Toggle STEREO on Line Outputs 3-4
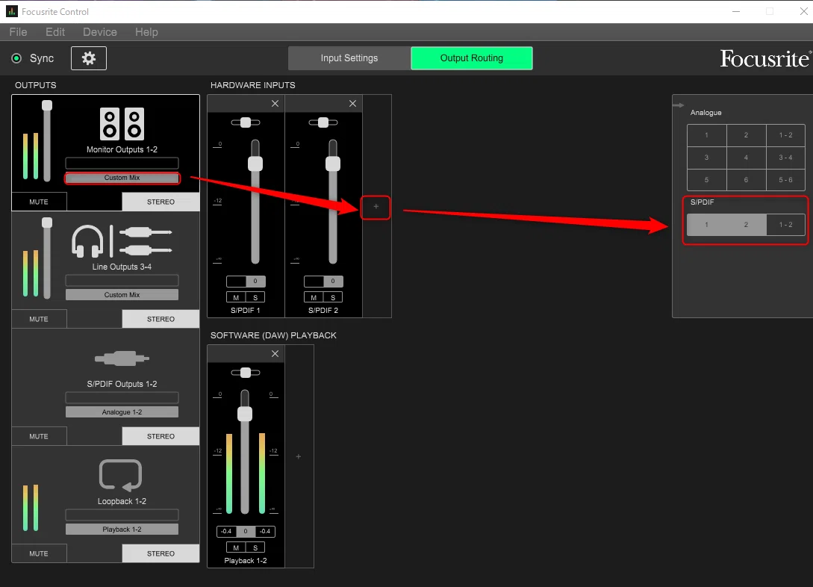813x587 pixels. pos(161,319)
